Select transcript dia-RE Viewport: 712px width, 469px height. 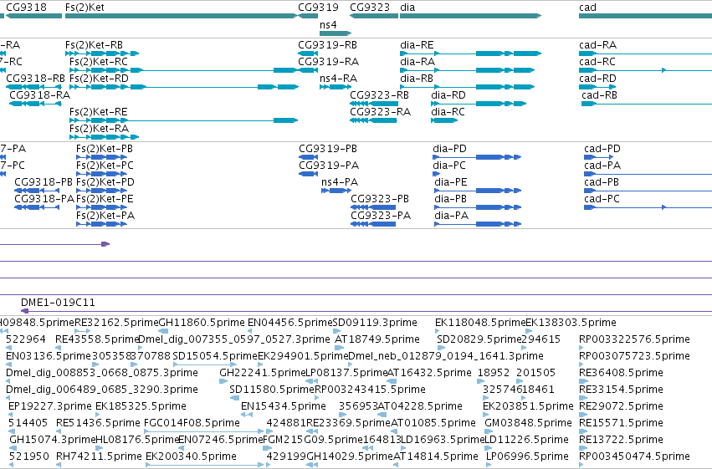click(x=417, y=45)
